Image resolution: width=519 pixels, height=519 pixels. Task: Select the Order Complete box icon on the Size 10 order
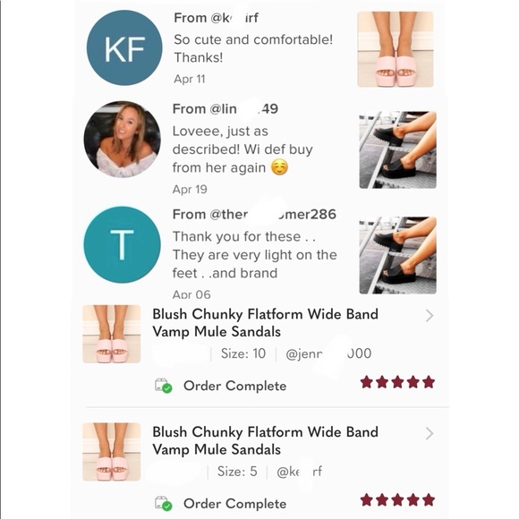(x=164, y=386)
